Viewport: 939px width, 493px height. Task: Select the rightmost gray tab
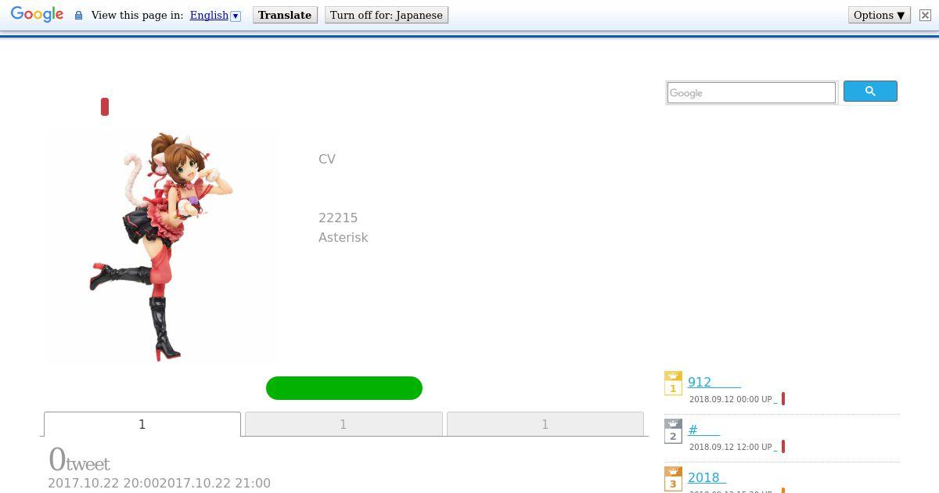tap(545, 424)
